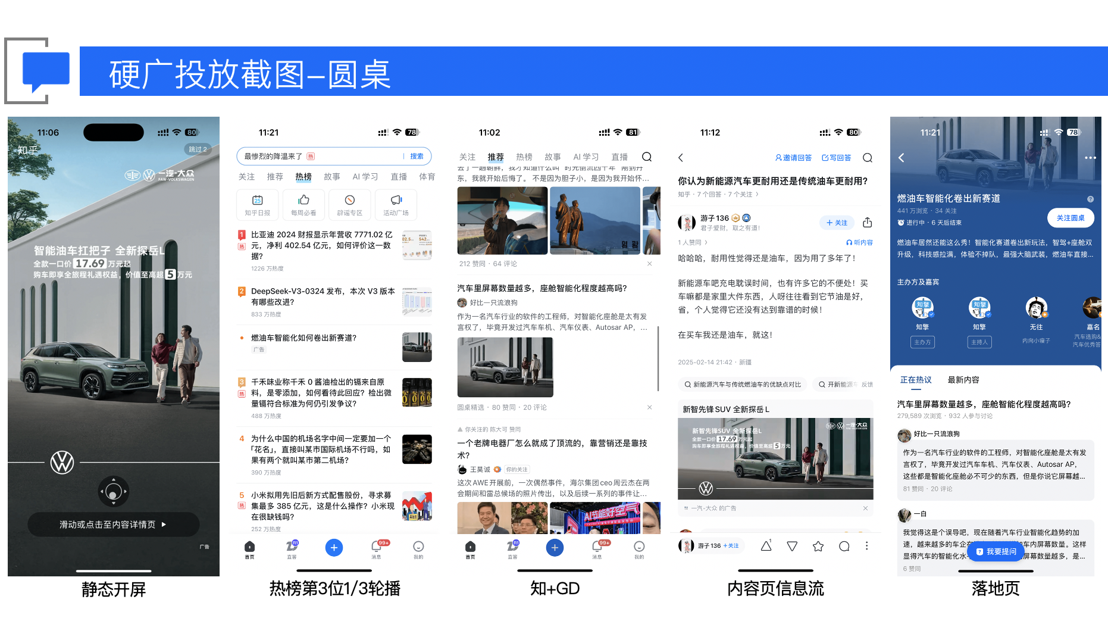Image resolution: width=1108 pixels, height=624 pixels.
Task: Toggle the upvote triangle on the answer
Action: click(x=766, y=546)
